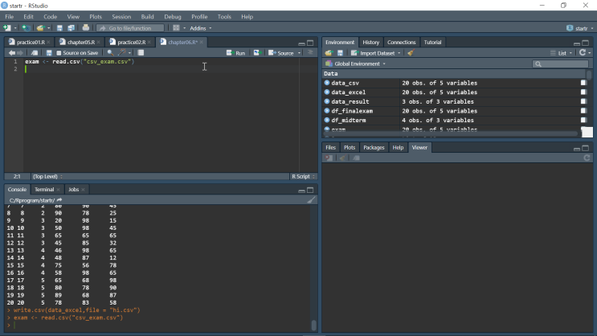Image resolution: width=597 pixels, height=336 pixels.
Task: View data_result in the grid viewer
Action: tap(583, 101)
